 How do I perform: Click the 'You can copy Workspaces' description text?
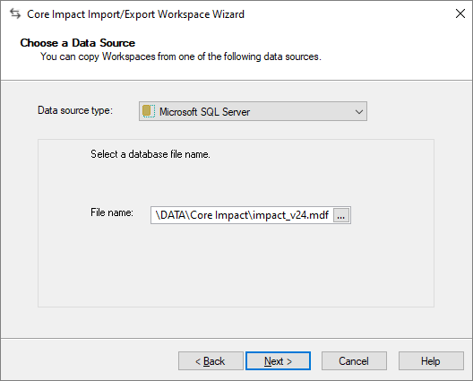point(181,56)
